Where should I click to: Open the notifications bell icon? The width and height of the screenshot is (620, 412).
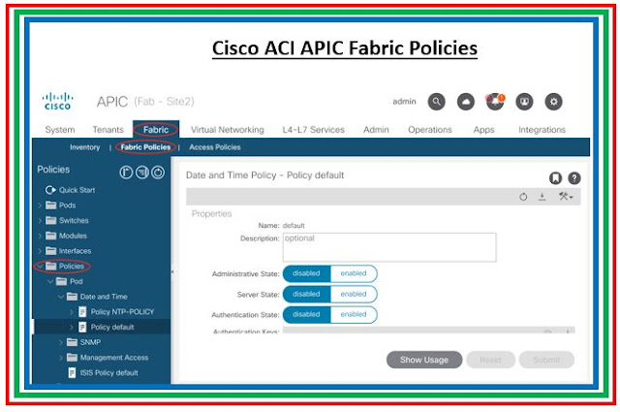click(495, 102)
